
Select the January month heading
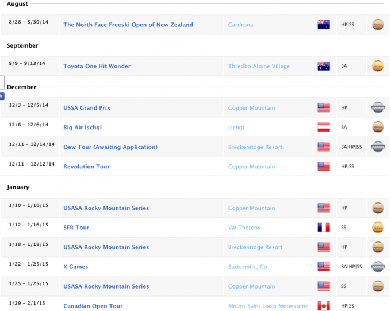click(18, 187)
